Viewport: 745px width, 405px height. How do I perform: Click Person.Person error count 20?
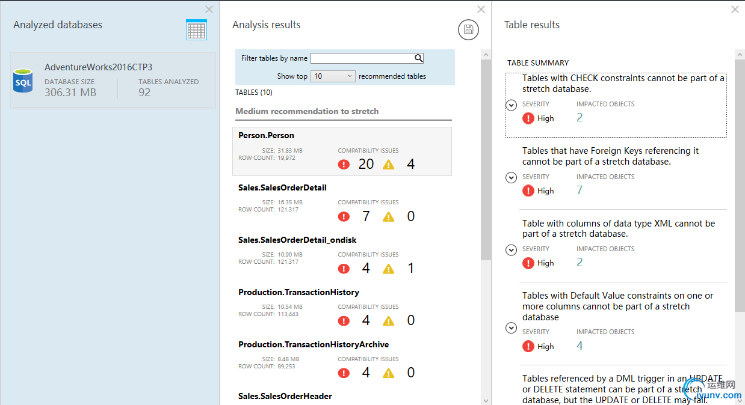tap(366, 164)
